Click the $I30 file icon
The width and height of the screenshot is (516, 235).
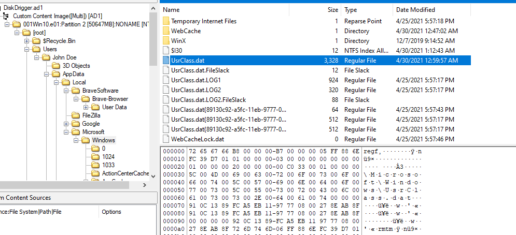[166, 51]
